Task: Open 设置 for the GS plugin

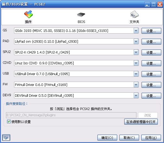Action: pyautogui.click(x=151, y=31)
